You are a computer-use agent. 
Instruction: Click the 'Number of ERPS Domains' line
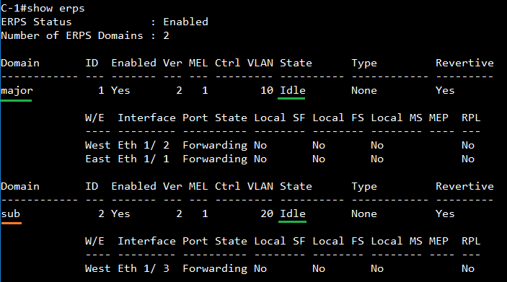click(85, 35)
